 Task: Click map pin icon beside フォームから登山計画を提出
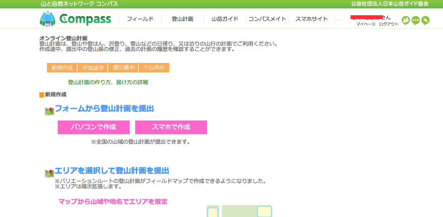(49, 111)
